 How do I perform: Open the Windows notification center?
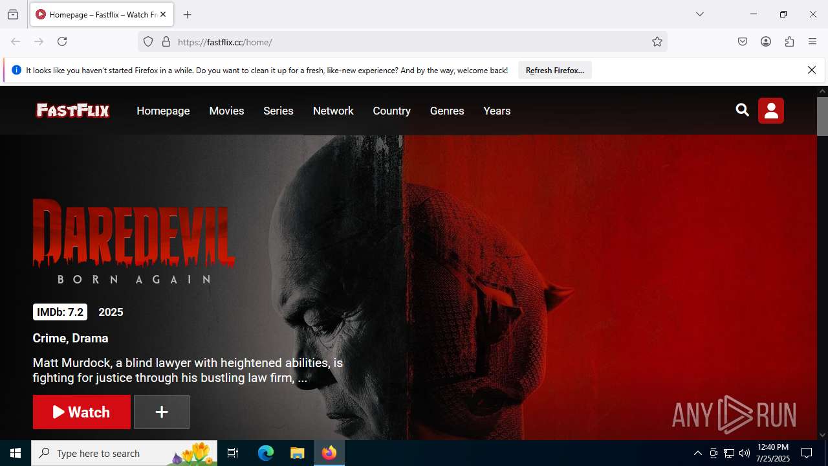[807, 453]
